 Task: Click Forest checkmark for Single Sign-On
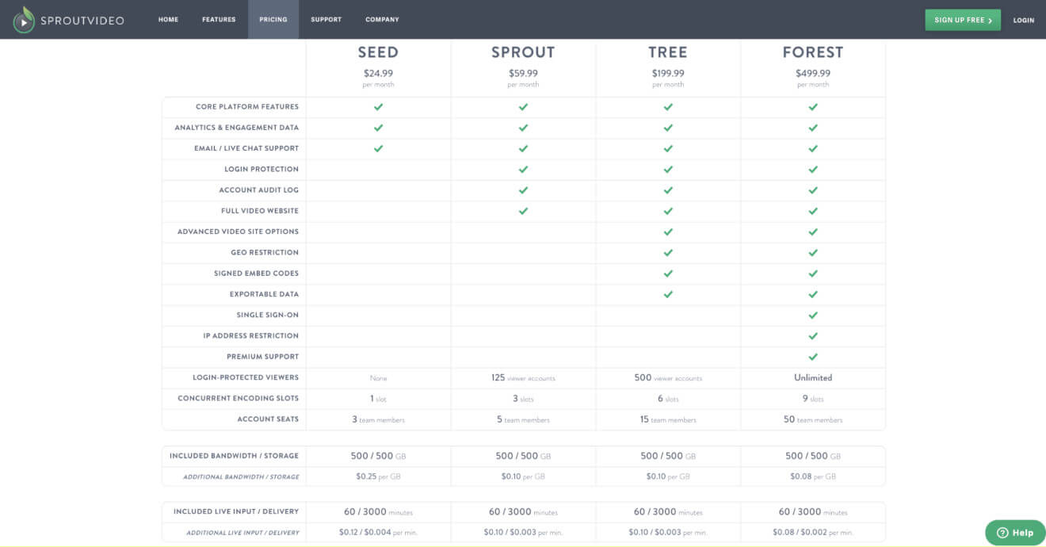click(813, 316)
